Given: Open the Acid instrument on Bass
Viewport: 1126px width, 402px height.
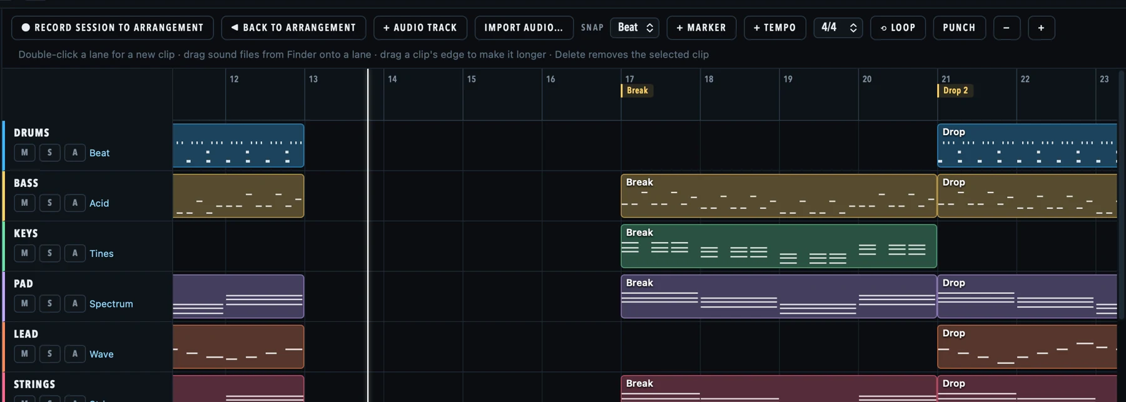Looking at the screenshot, I should 99,203.
